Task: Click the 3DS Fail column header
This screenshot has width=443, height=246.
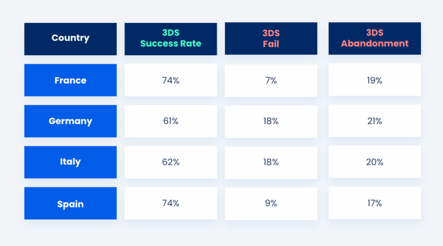Action: point(271,39)
